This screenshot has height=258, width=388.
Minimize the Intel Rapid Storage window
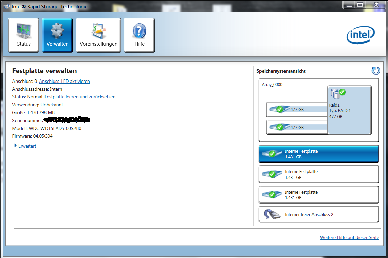click(349, 5)
